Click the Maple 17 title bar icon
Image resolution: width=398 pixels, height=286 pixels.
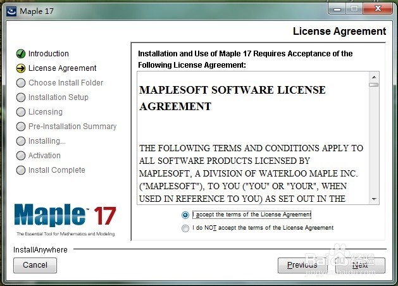point(11,11)
